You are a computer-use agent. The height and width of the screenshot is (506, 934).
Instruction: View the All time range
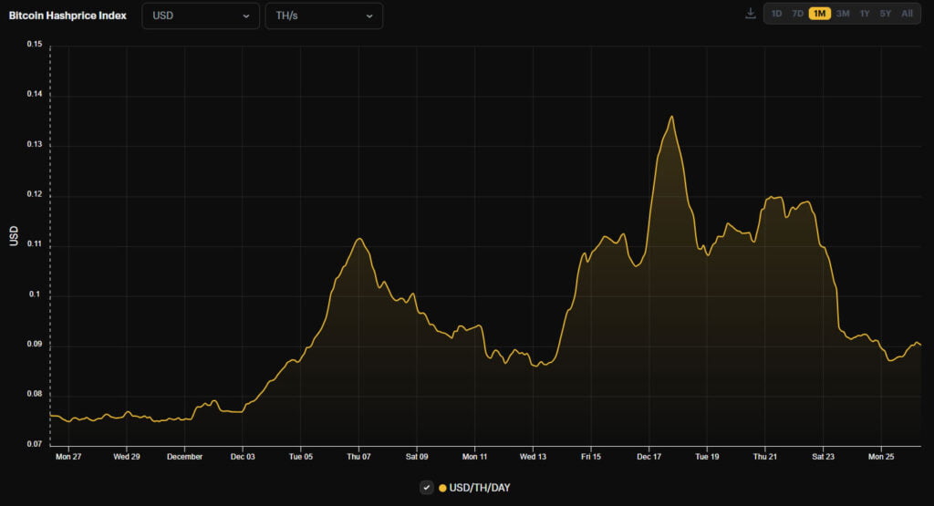point(907,14)
